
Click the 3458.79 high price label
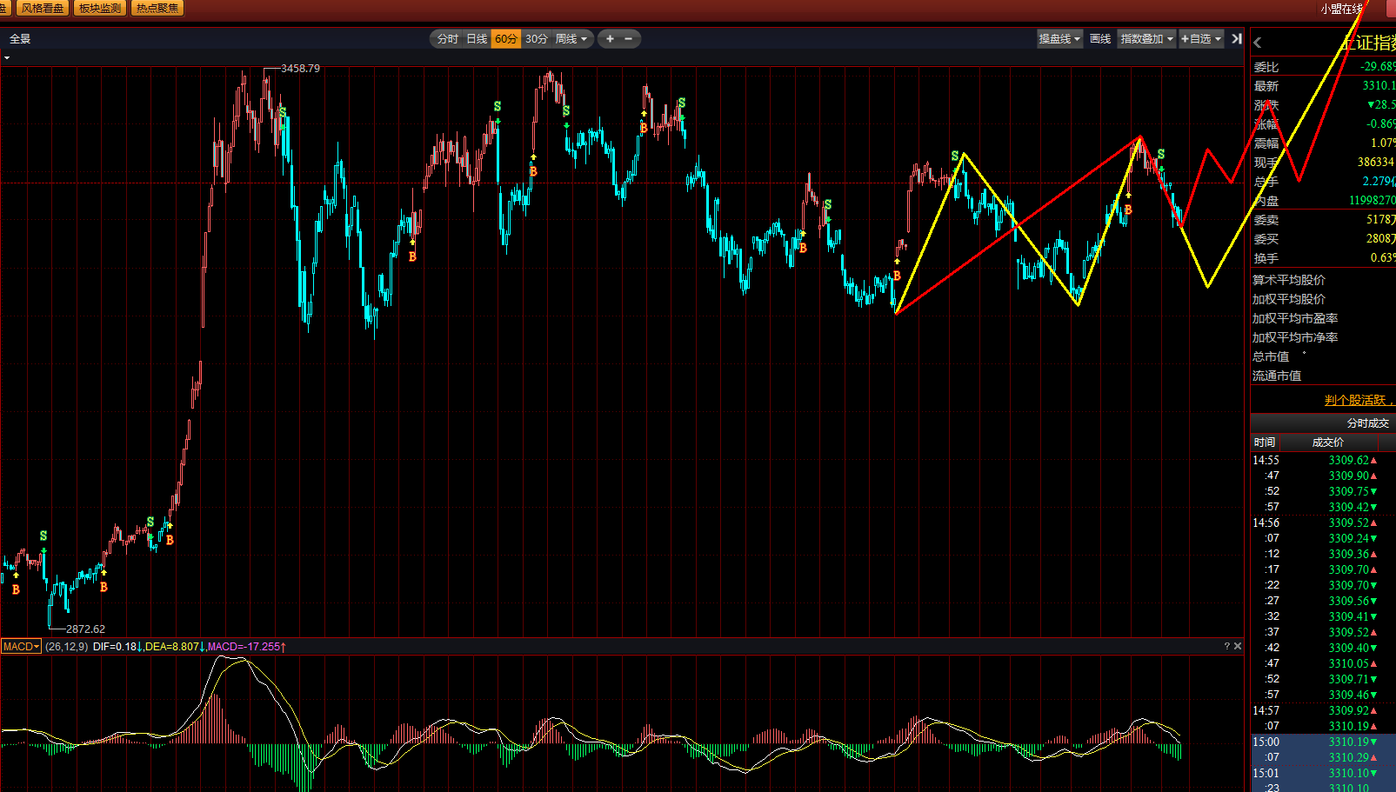(300, 68)
